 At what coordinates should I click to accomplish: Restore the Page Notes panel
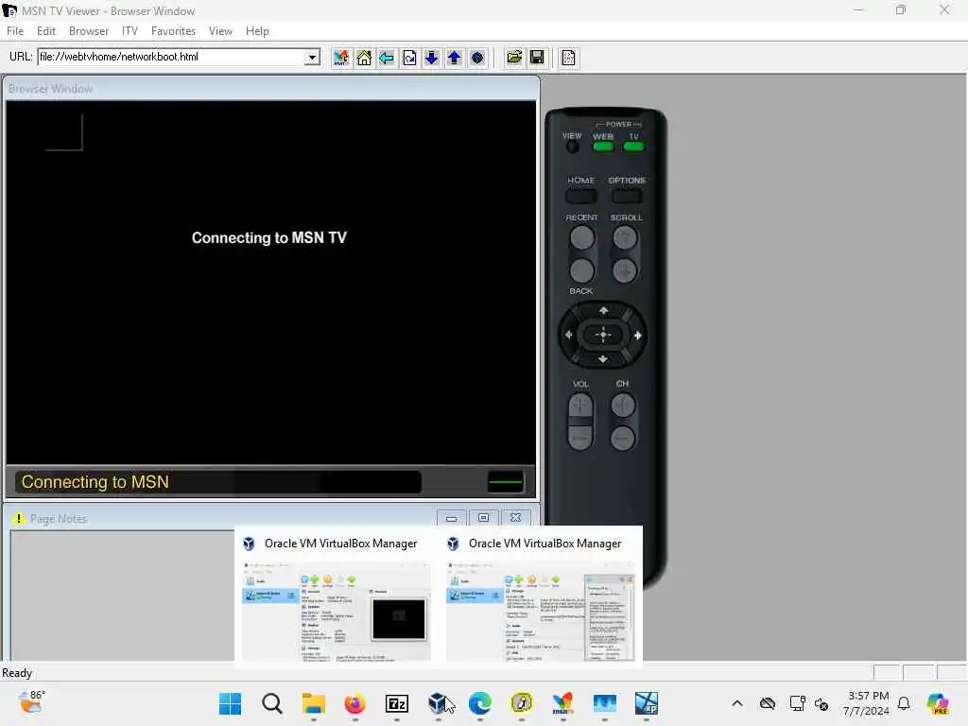coord(483,518)
